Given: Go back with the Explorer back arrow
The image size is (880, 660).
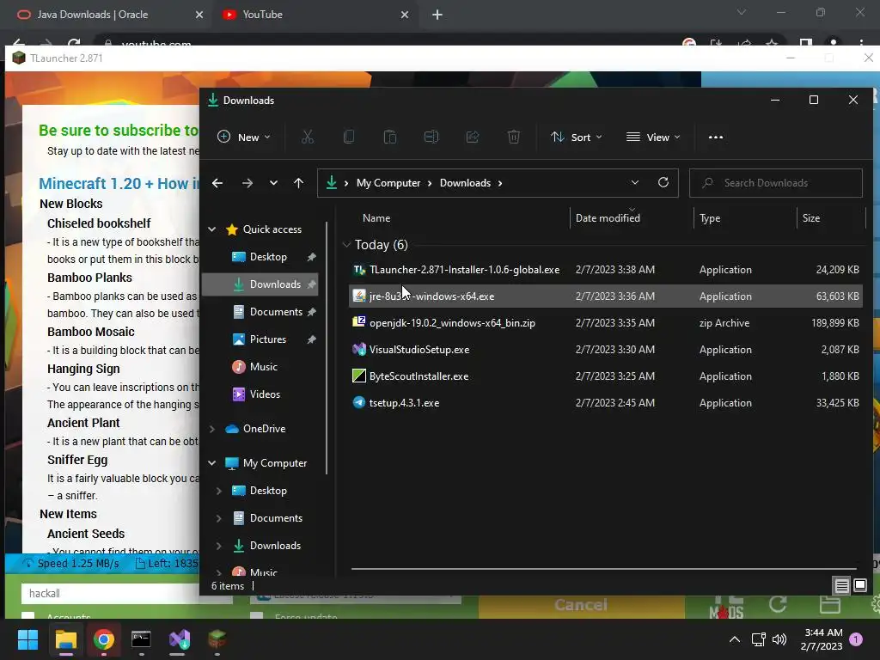Looking at the screenshot, I should click(x=217, y=183).
